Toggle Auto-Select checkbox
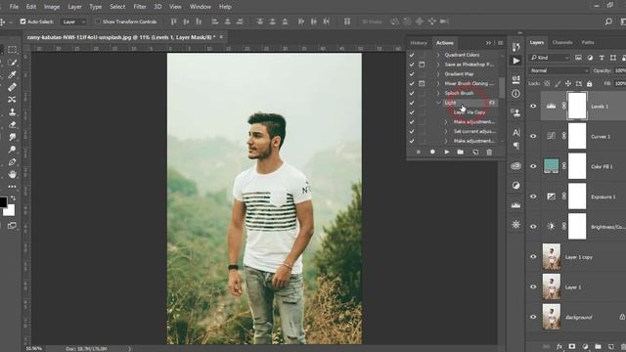 point(22,22)
